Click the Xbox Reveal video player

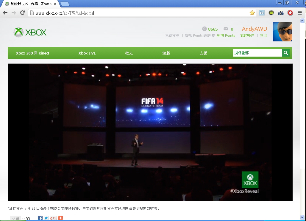tap(150, 132)
